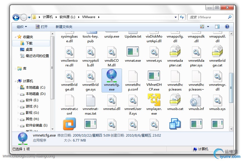This screenshot has height=161, width=242.
Task: Click navigation pane scrollbar thumb
Action: (52, 68)
